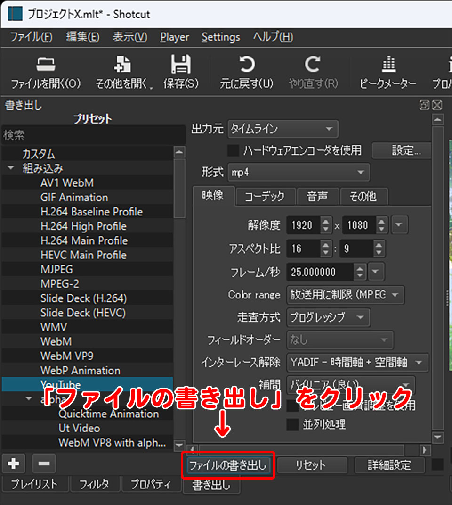Click the ファイルの書き出し button

[228, 465]
